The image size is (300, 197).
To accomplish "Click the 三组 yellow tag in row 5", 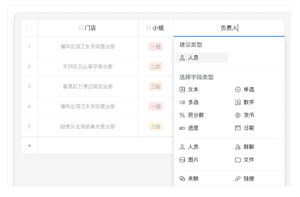I will [155, 127].
